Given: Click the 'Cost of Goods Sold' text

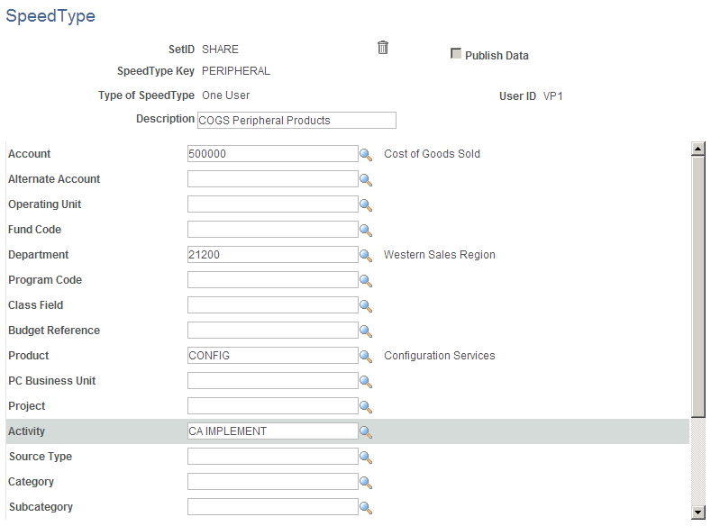Looking at the screenshot, I should (x=432, y=154).
